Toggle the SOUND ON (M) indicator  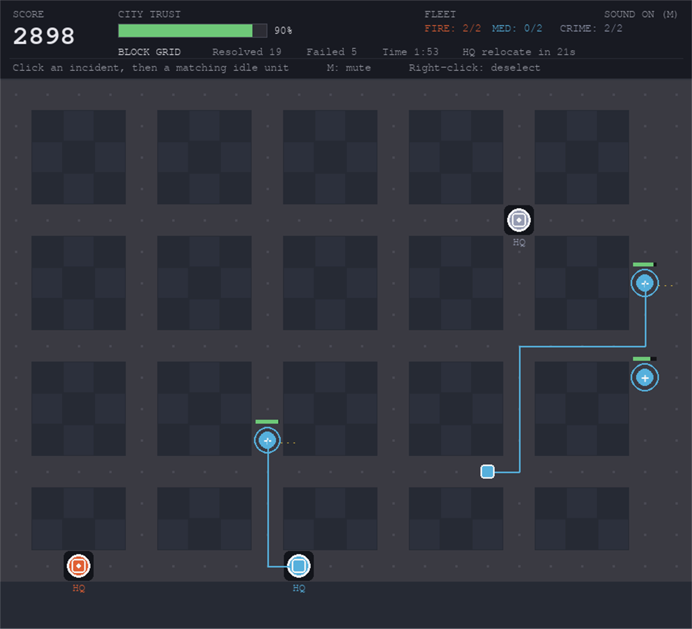(641, 15)
